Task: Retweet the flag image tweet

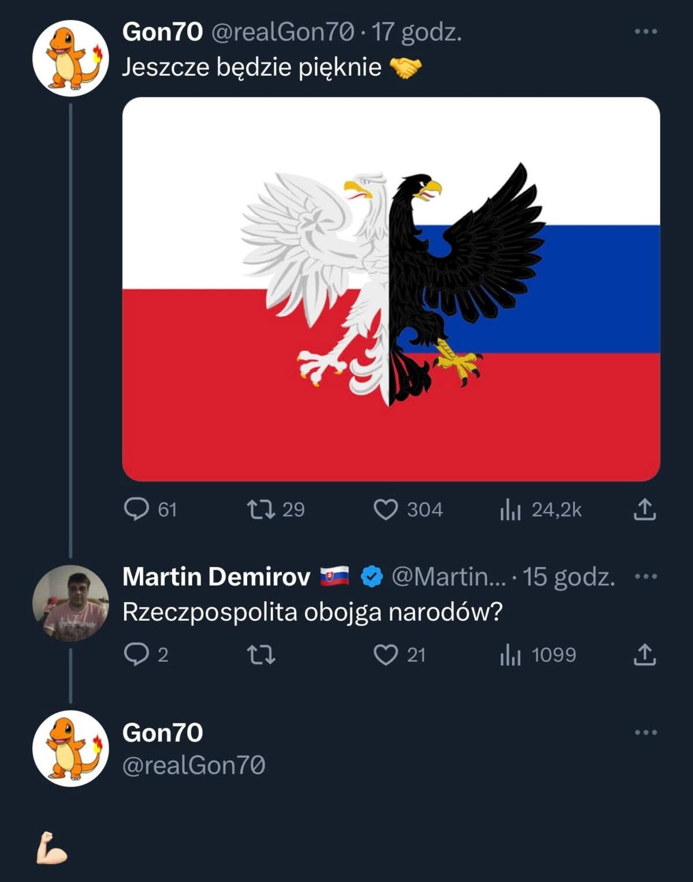Action: click(261, 509)
